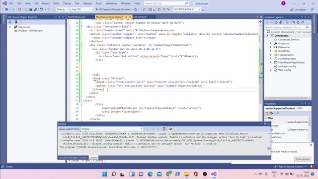Click the search magnifier in Solution Explorer
The height and width of the screenshot is (179, 318).
tap(307, 27)
